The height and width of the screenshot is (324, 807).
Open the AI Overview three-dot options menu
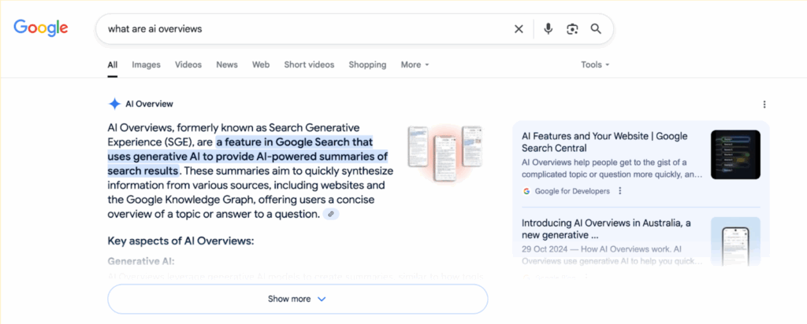tap(764, 105)
